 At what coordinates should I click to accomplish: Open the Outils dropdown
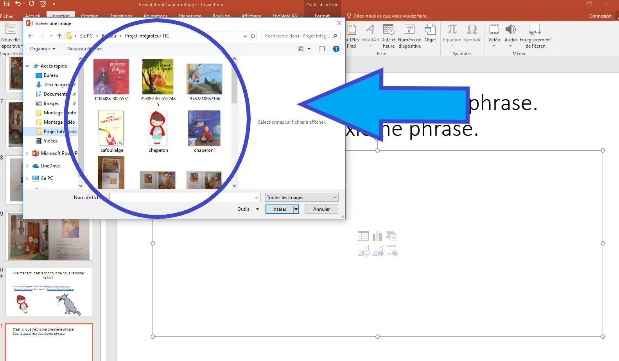click(248, 209)
